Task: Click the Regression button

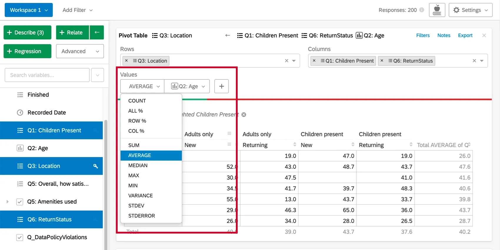Action: point(27,51)
